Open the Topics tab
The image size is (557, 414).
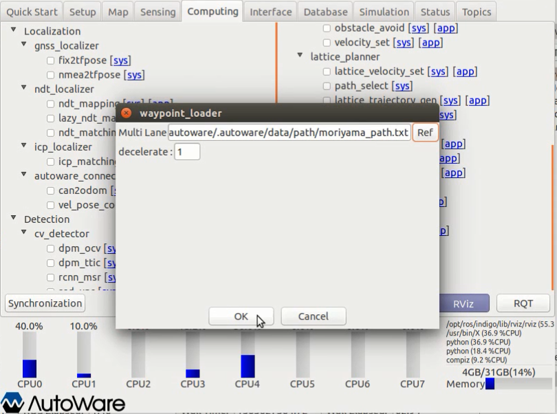click(x=477, y=12)
